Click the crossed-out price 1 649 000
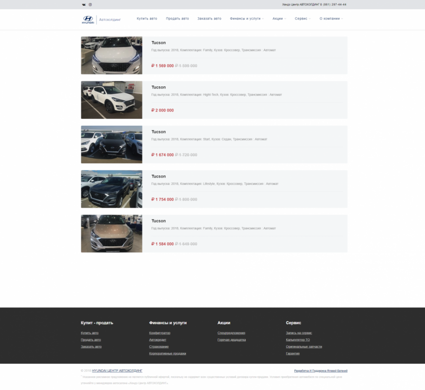 (x=186, y=244)
